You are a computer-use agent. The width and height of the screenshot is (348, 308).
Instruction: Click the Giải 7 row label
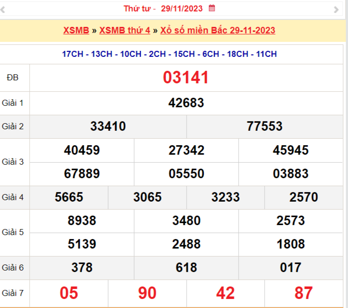13,293
